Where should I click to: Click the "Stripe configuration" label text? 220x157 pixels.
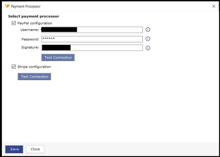click(x=34, y=67)
